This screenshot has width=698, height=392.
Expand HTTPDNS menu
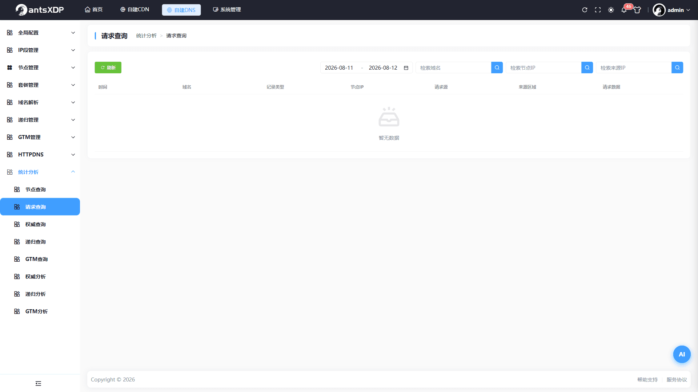tap(40, 155)
